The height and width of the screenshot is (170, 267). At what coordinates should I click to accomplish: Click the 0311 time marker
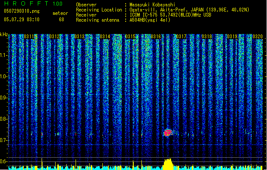pyautogui.click(x=29, y=37)
